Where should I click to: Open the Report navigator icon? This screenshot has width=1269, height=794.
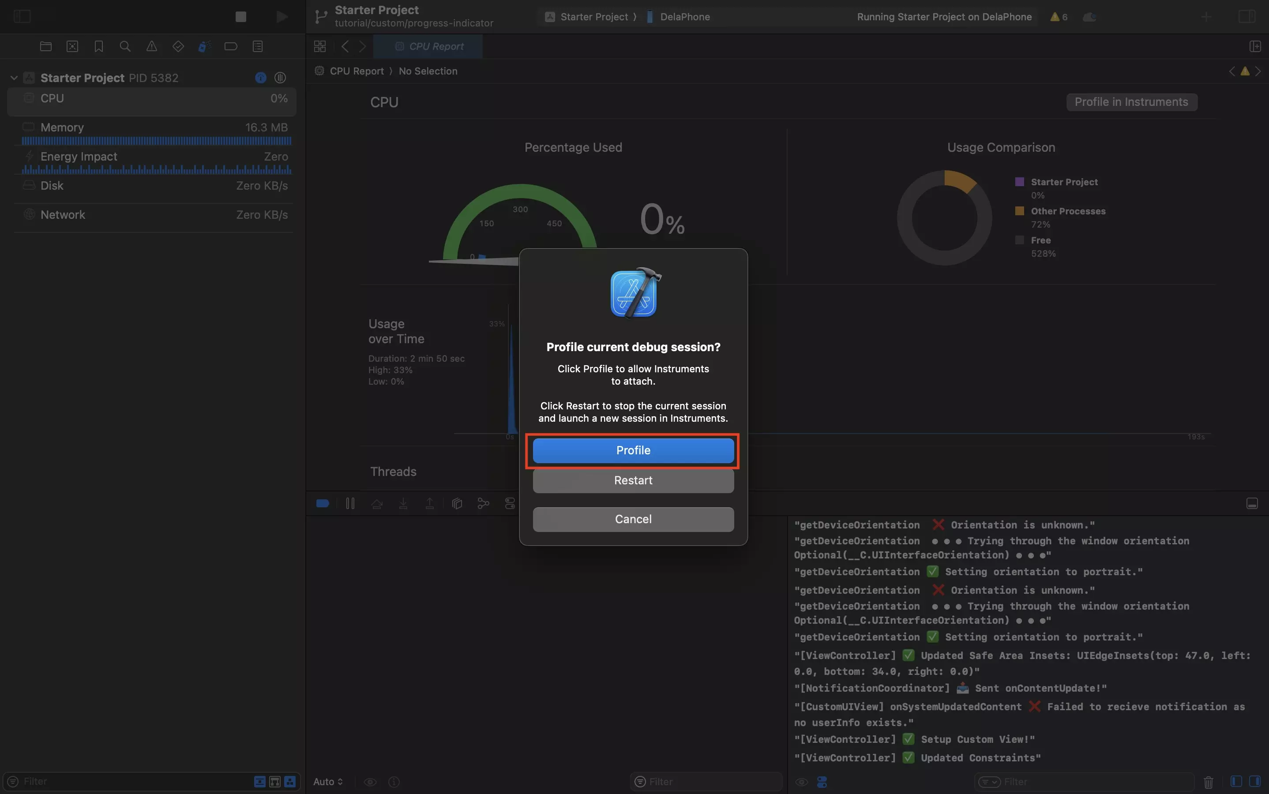click(257, 46)
